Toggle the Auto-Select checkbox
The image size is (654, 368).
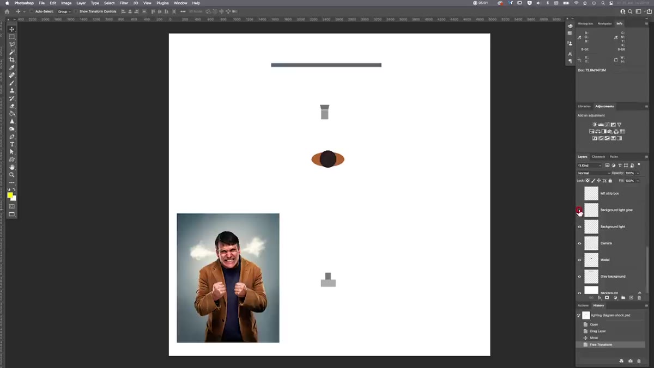coord(32,11)
